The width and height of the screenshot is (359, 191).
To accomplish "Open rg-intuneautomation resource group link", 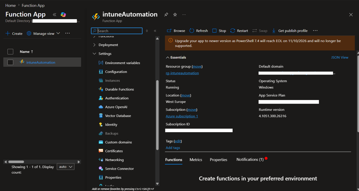I will coord(182,73).
